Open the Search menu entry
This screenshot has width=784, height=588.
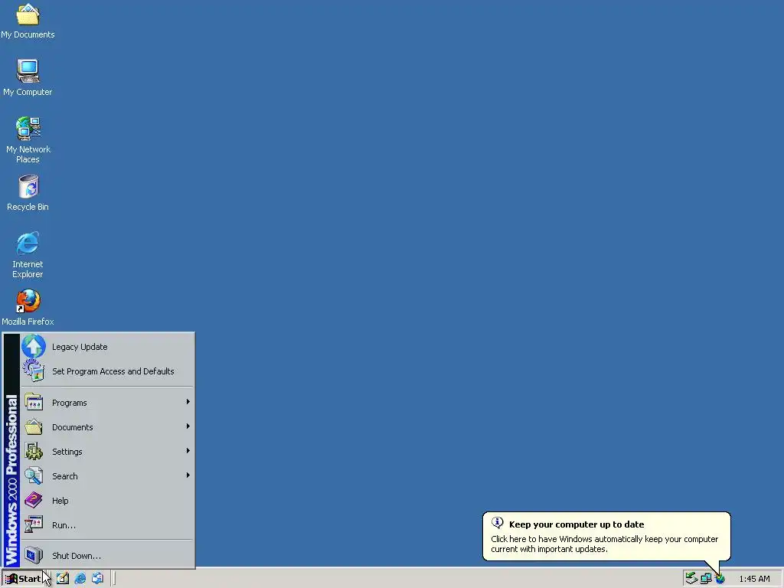pos(107,476)
